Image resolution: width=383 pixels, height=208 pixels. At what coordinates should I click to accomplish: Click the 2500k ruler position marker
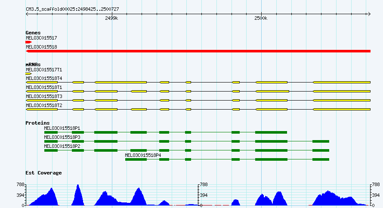261,18
